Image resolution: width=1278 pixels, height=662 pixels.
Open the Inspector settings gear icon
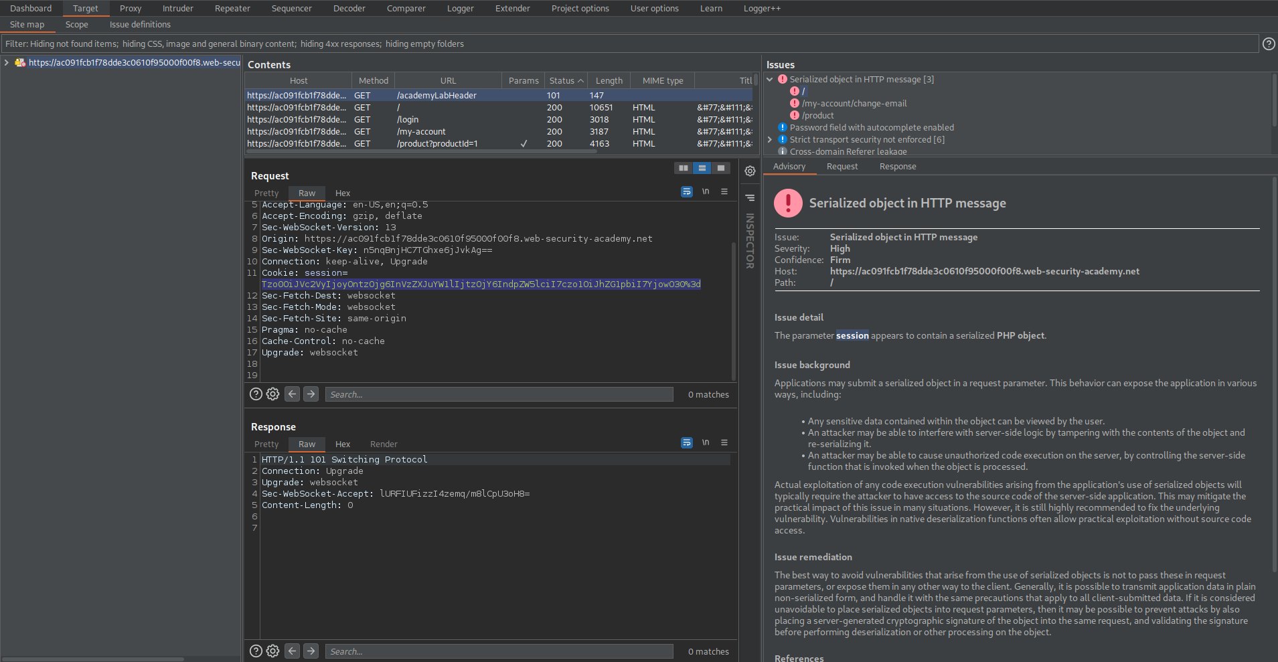coord(750,171)
